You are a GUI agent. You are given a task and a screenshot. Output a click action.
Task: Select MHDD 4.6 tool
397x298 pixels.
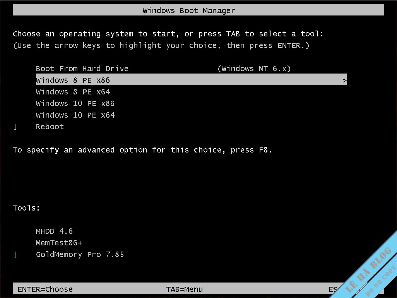coord(54,231)
